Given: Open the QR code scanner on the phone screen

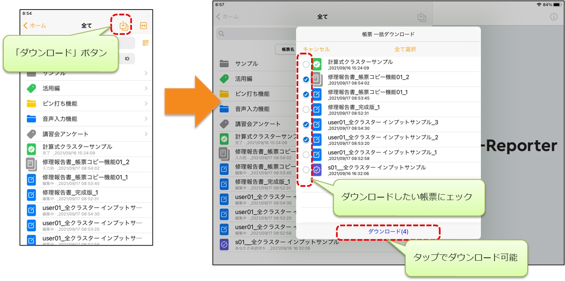Looking at the screenshot, I should point(145,43).
